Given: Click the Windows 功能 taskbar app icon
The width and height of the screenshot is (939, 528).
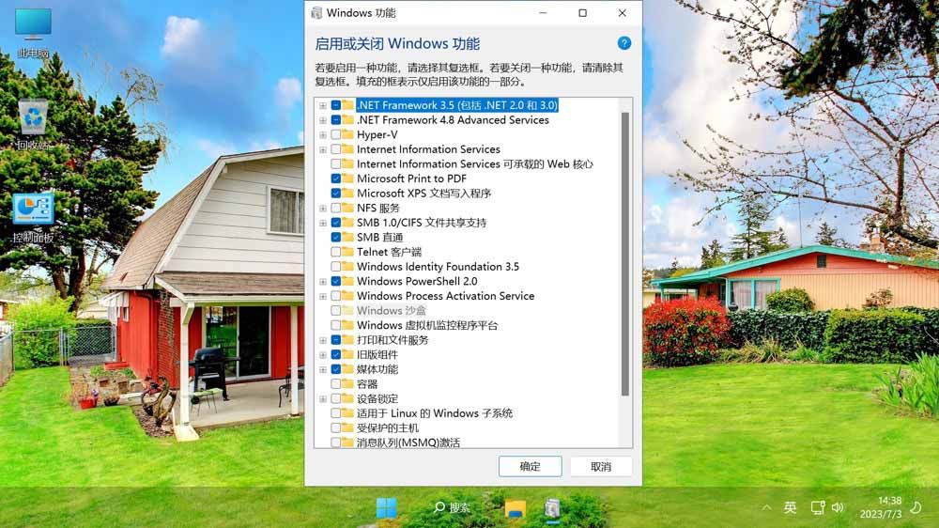Looking at the screenshot, I should coord(552,509).
